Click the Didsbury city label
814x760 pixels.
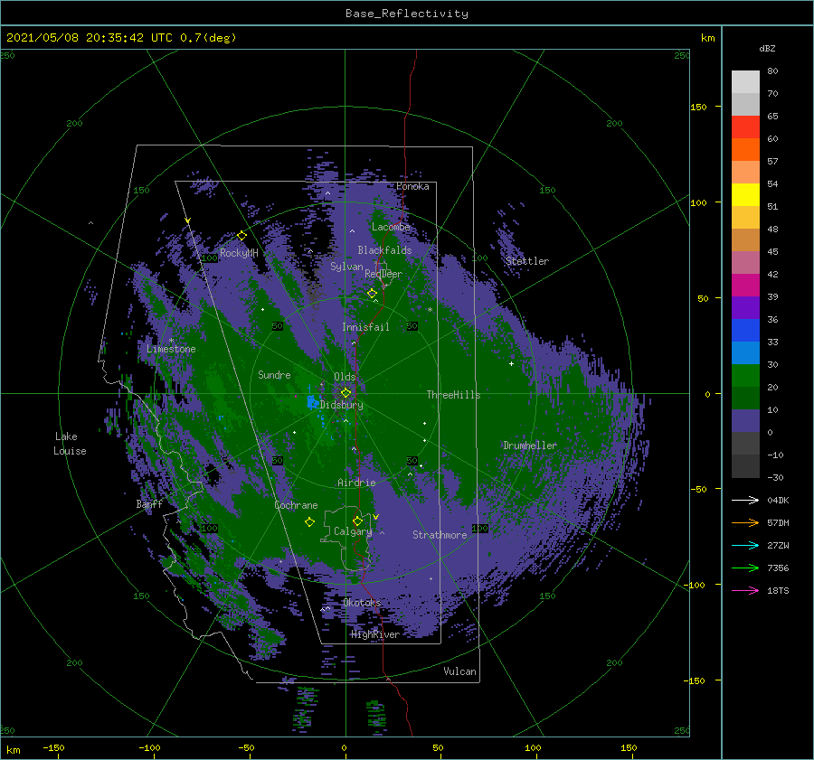(342, 405)
